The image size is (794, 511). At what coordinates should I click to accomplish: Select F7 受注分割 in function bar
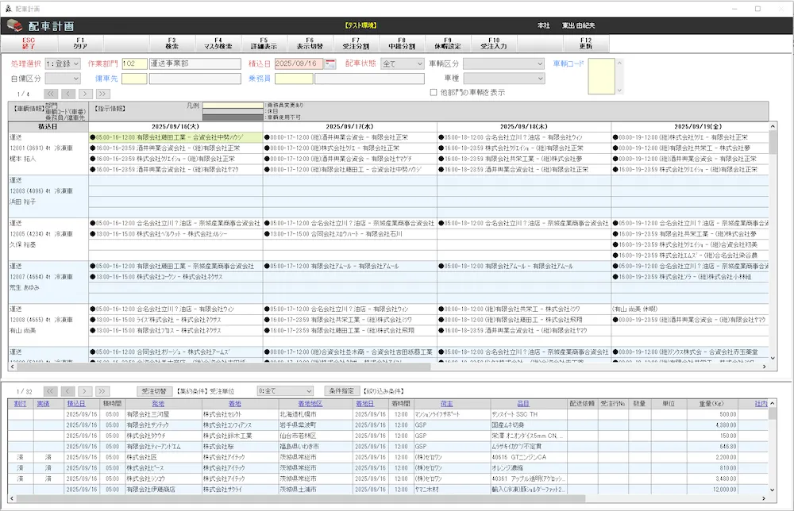coord(356,43)
